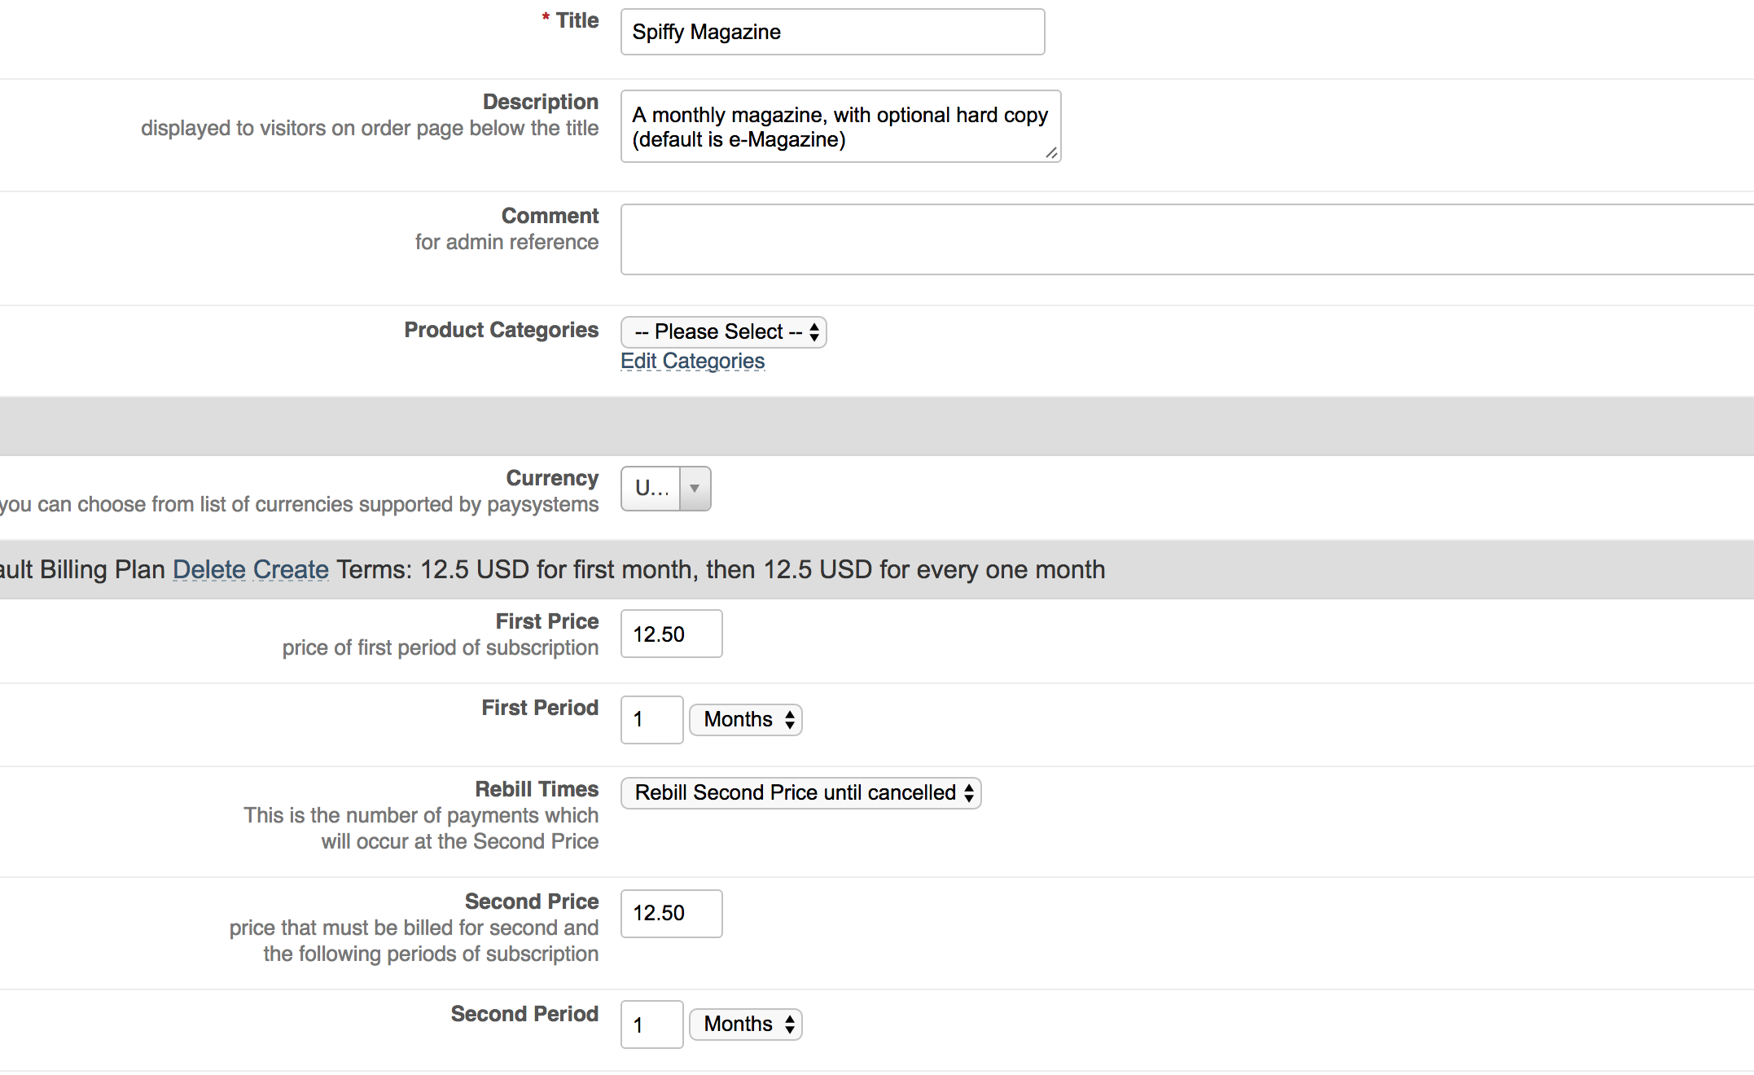Click the Comment field label
The image size is (1754, 1075).
click(550, 216)
